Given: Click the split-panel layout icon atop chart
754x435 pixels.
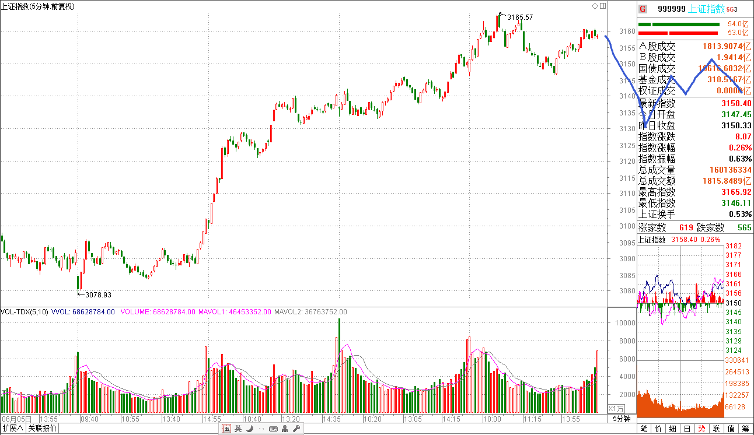Looking at the screenshot, I should 603,6.
